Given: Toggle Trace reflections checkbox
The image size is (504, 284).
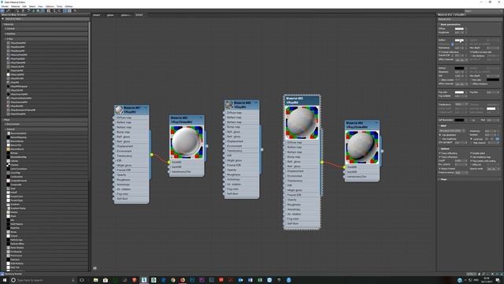Looking at the screenshot, I should (x=439, y=153).
